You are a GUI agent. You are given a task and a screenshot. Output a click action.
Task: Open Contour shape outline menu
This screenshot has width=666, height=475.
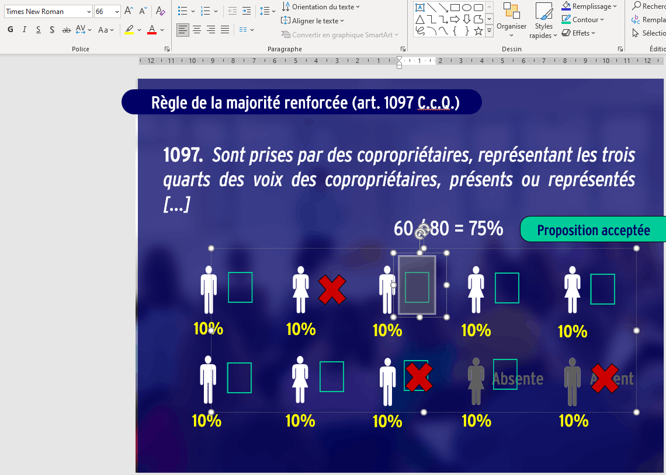(583, 19)
